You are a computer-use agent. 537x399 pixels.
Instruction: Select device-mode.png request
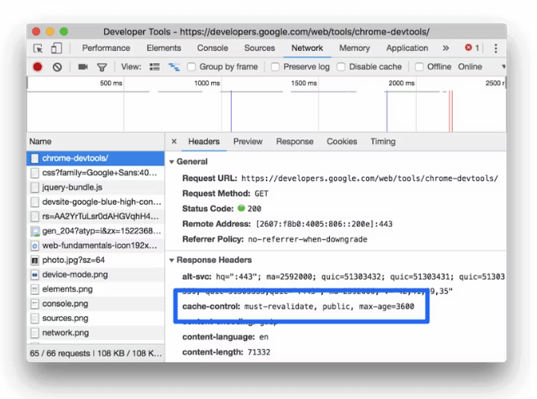tap(96, 274)
